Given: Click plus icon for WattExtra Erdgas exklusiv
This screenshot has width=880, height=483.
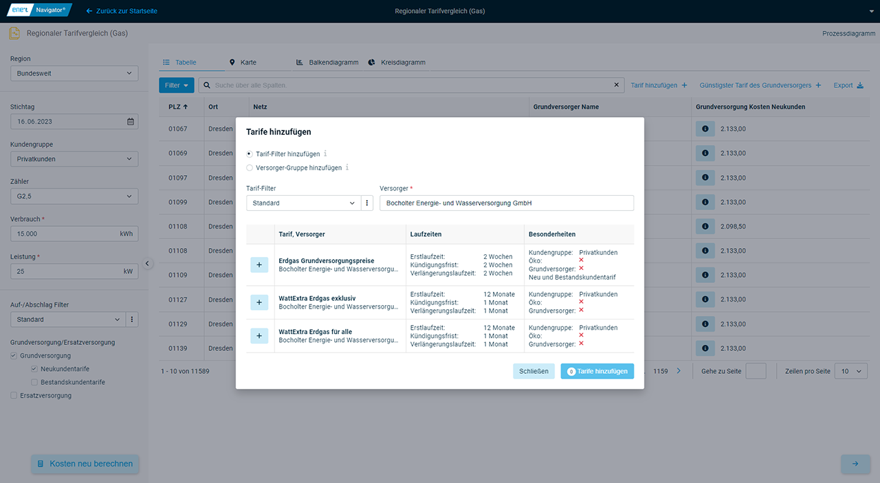Looking at the screenshot, I should 259,302.
